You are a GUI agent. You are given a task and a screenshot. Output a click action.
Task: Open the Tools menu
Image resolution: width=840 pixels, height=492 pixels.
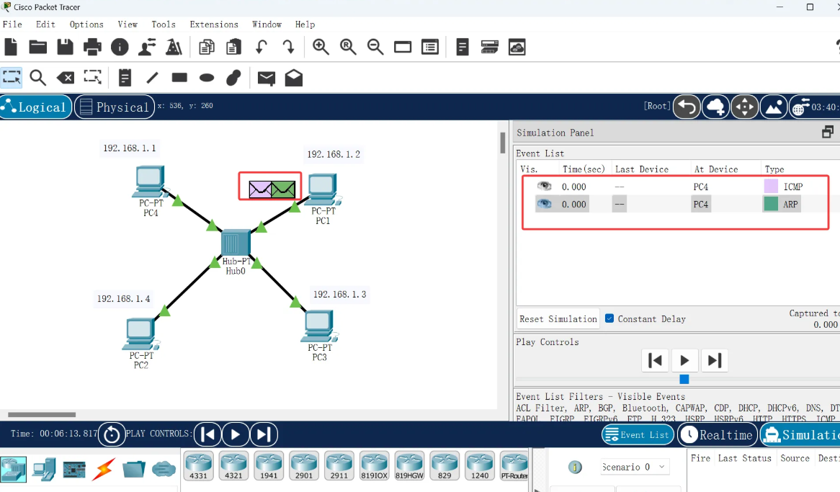tap(164, 24)
